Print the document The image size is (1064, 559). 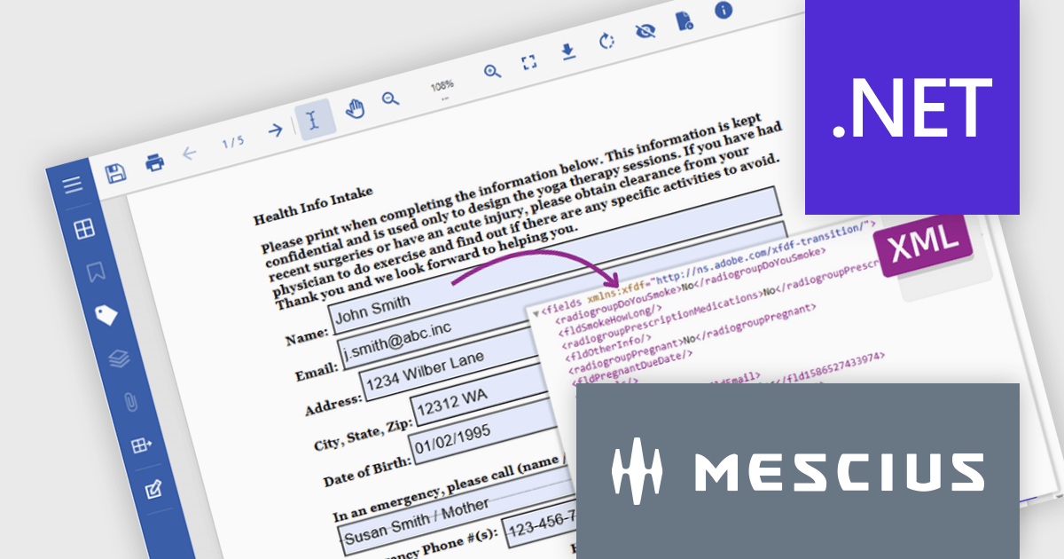155,163
